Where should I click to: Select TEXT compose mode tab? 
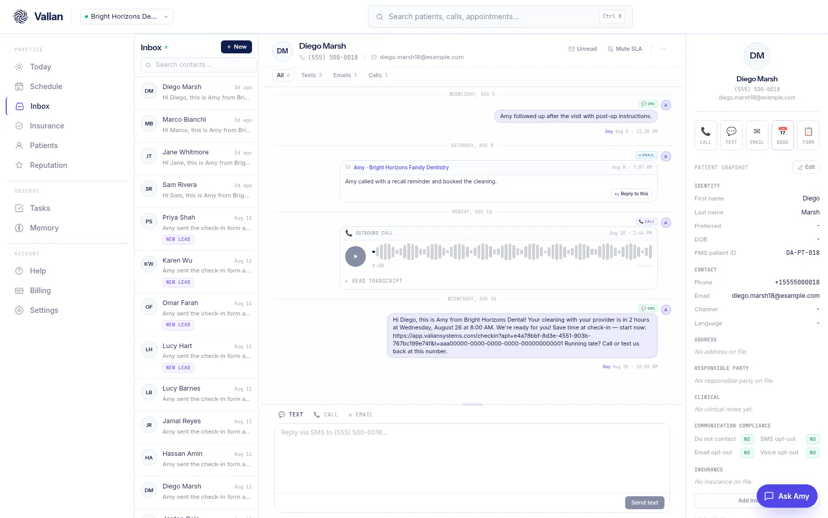(x=291, y=414)
